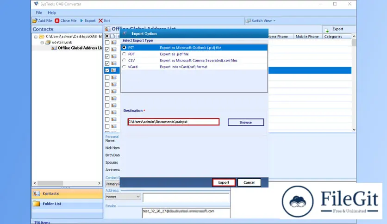Click the contact list scroll-up arrow
This screenshot has height=224, width=387.
(354, 36)
